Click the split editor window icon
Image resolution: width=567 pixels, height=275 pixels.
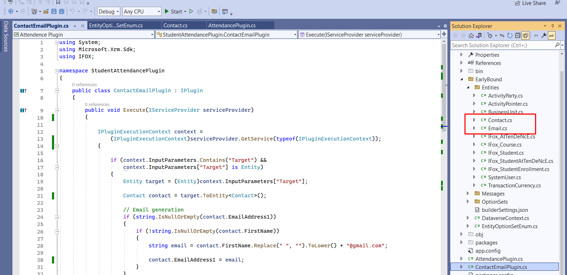(x=444, y=34)
